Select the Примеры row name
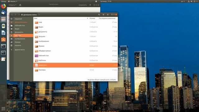199x112 pixels. click(x=42, y=70)
